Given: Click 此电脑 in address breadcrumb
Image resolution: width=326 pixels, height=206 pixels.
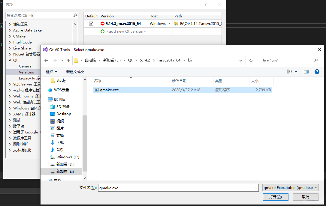Looking at the screenshot, I should click(x=90, y=60).
